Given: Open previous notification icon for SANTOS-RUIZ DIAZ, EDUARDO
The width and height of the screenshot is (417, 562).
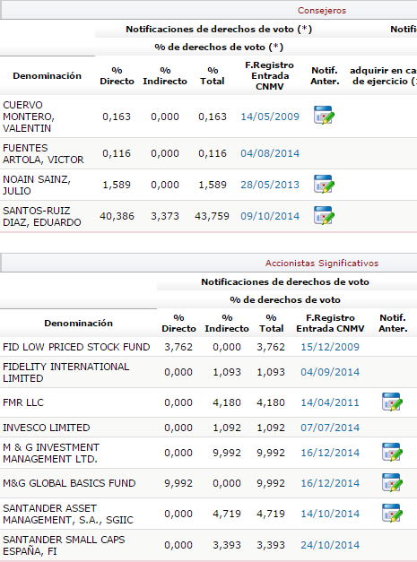Looking at the screenshot, I should pyautogui.click(x=324, y=215).
